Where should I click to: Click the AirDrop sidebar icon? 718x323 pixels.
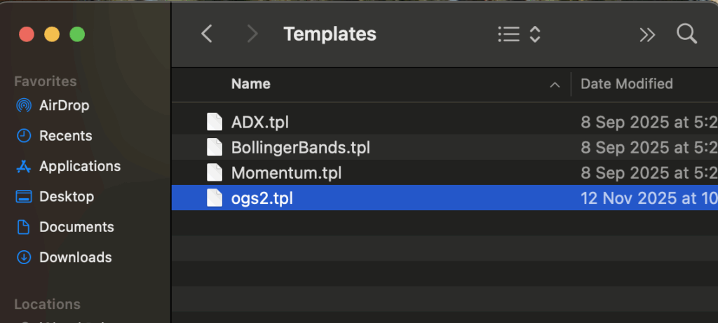click(x=24, y=106)
